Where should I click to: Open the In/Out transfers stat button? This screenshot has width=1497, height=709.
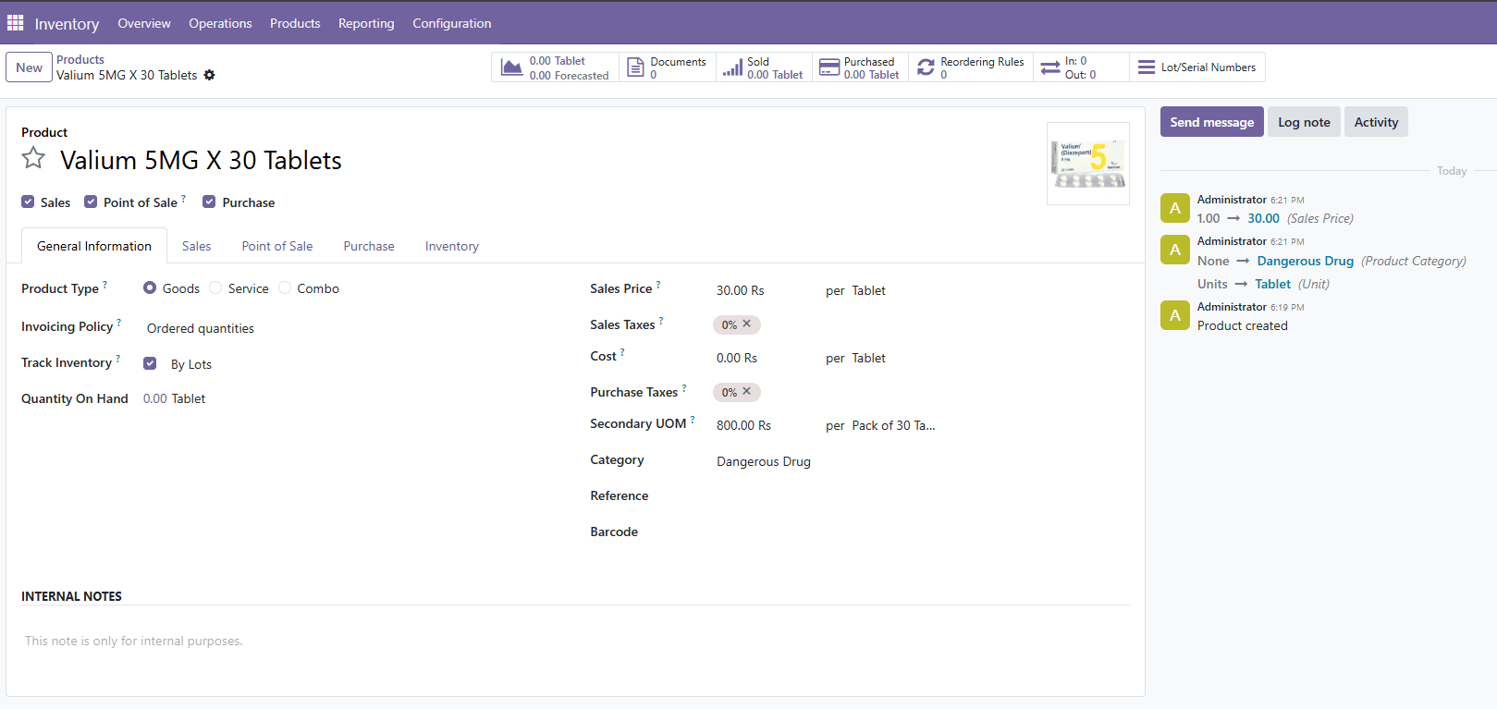1081,67
